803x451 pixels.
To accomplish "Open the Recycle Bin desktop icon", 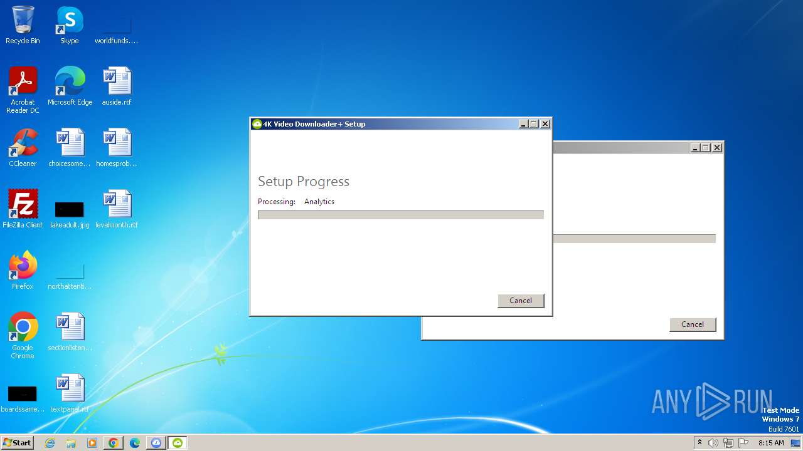I will point(23,25).
